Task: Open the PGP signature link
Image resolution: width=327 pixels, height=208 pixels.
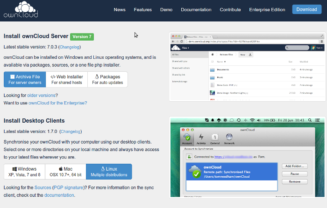Action: 68,187
